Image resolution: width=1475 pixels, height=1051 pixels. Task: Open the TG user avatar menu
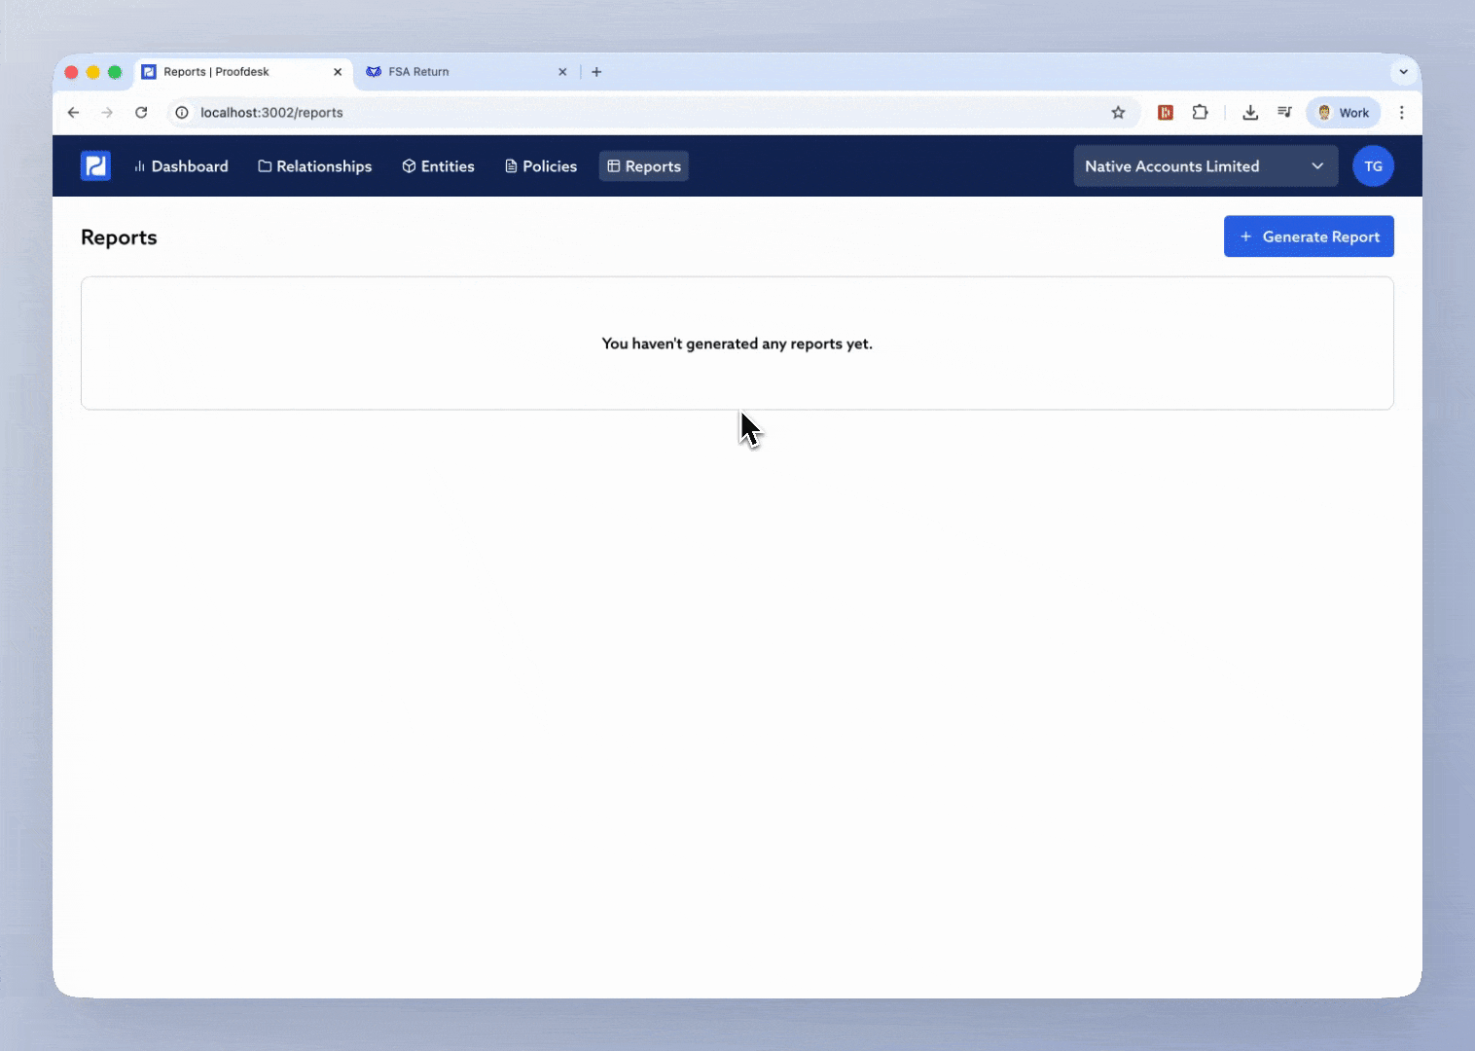coord(1372,166)
